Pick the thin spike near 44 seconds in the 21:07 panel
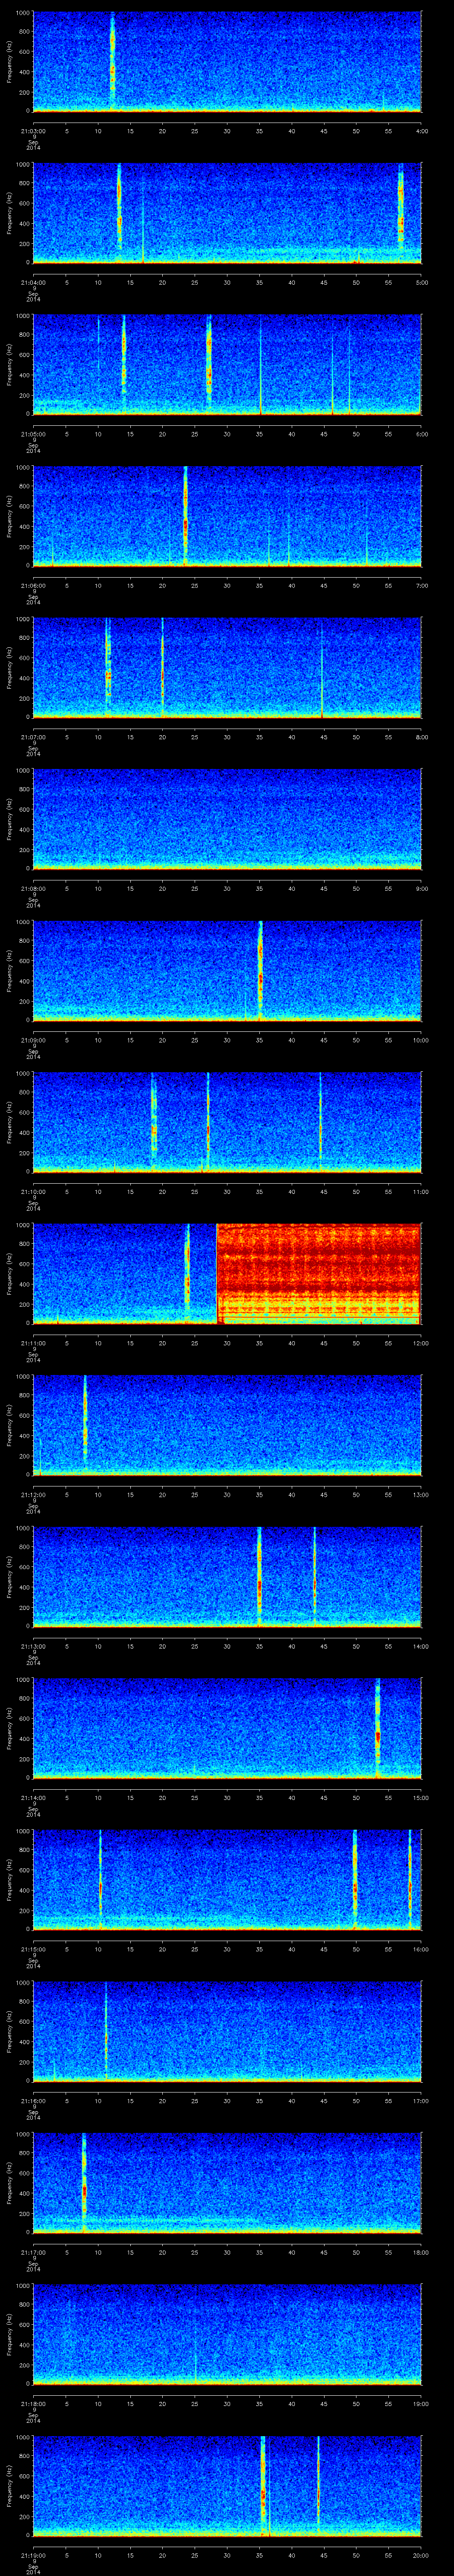Viewport: 454px width, 2576px height. tap(321, 680)
